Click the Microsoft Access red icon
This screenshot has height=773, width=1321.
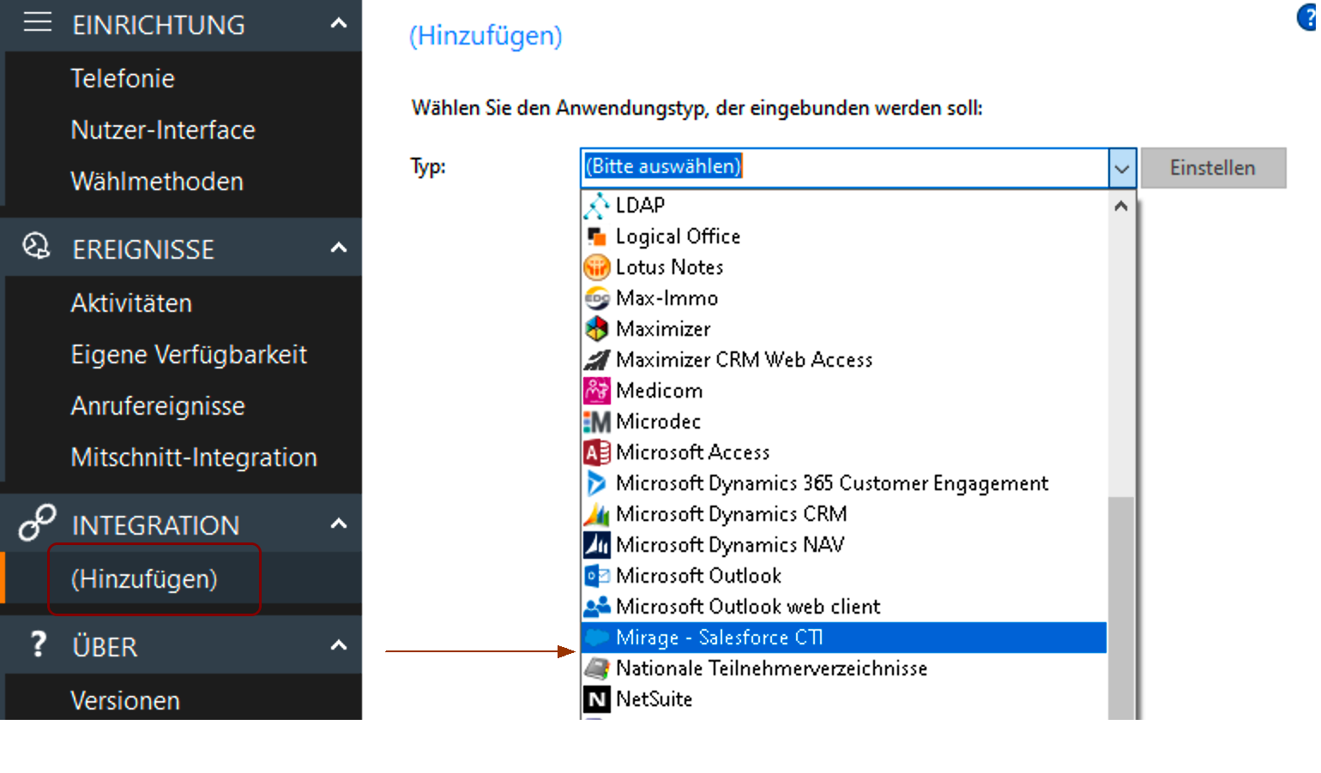click(596, 452)
